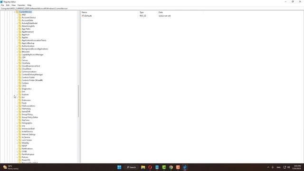Click the Feeds key folder icon
Image resolution: width=304 pixels, height=171 pixels.
pos(19,103)
